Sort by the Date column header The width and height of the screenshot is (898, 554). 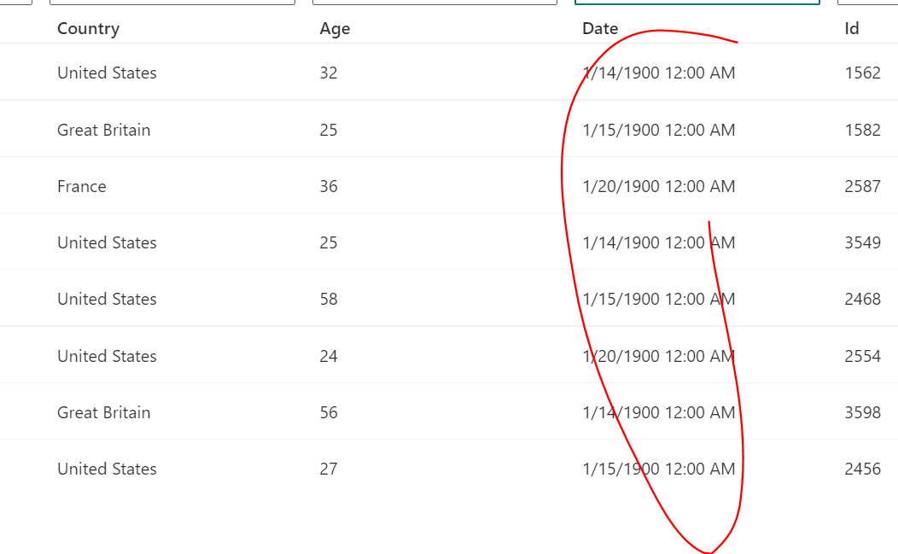(x=600, y=28)
